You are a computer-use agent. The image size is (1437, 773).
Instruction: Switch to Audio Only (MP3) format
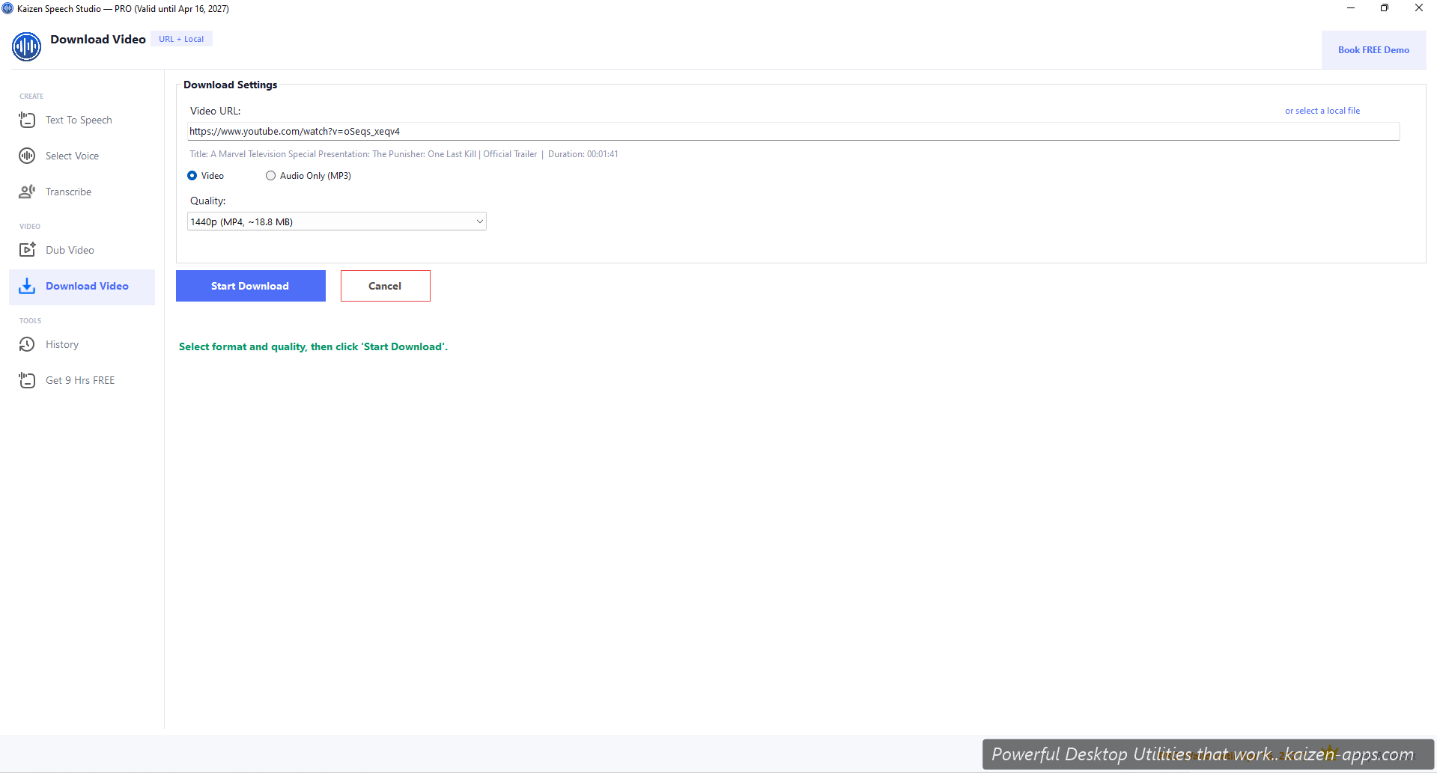click(x=271, y=175)
